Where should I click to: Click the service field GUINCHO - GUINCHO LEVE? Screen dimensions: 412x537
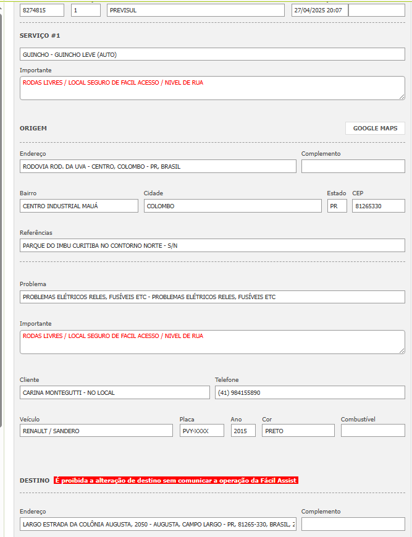pyautogui.click(x=212, y=54)
